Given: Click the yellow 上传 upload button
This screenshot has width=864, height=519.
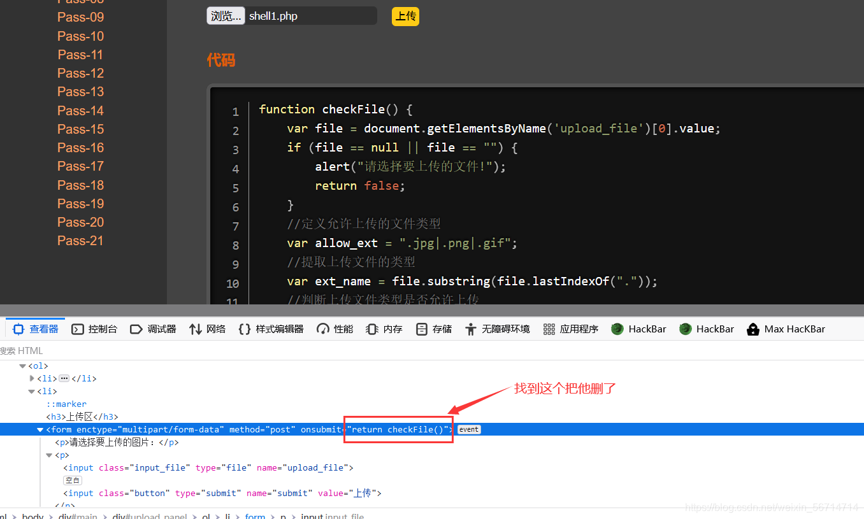Looking at the screenshot, I should click(x=405, y=16).
